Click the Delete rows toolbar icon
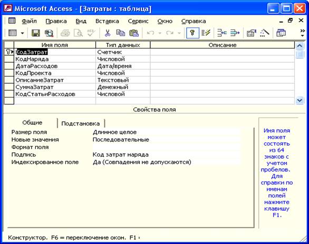The image size is (309, 244). tap(235, 33)
